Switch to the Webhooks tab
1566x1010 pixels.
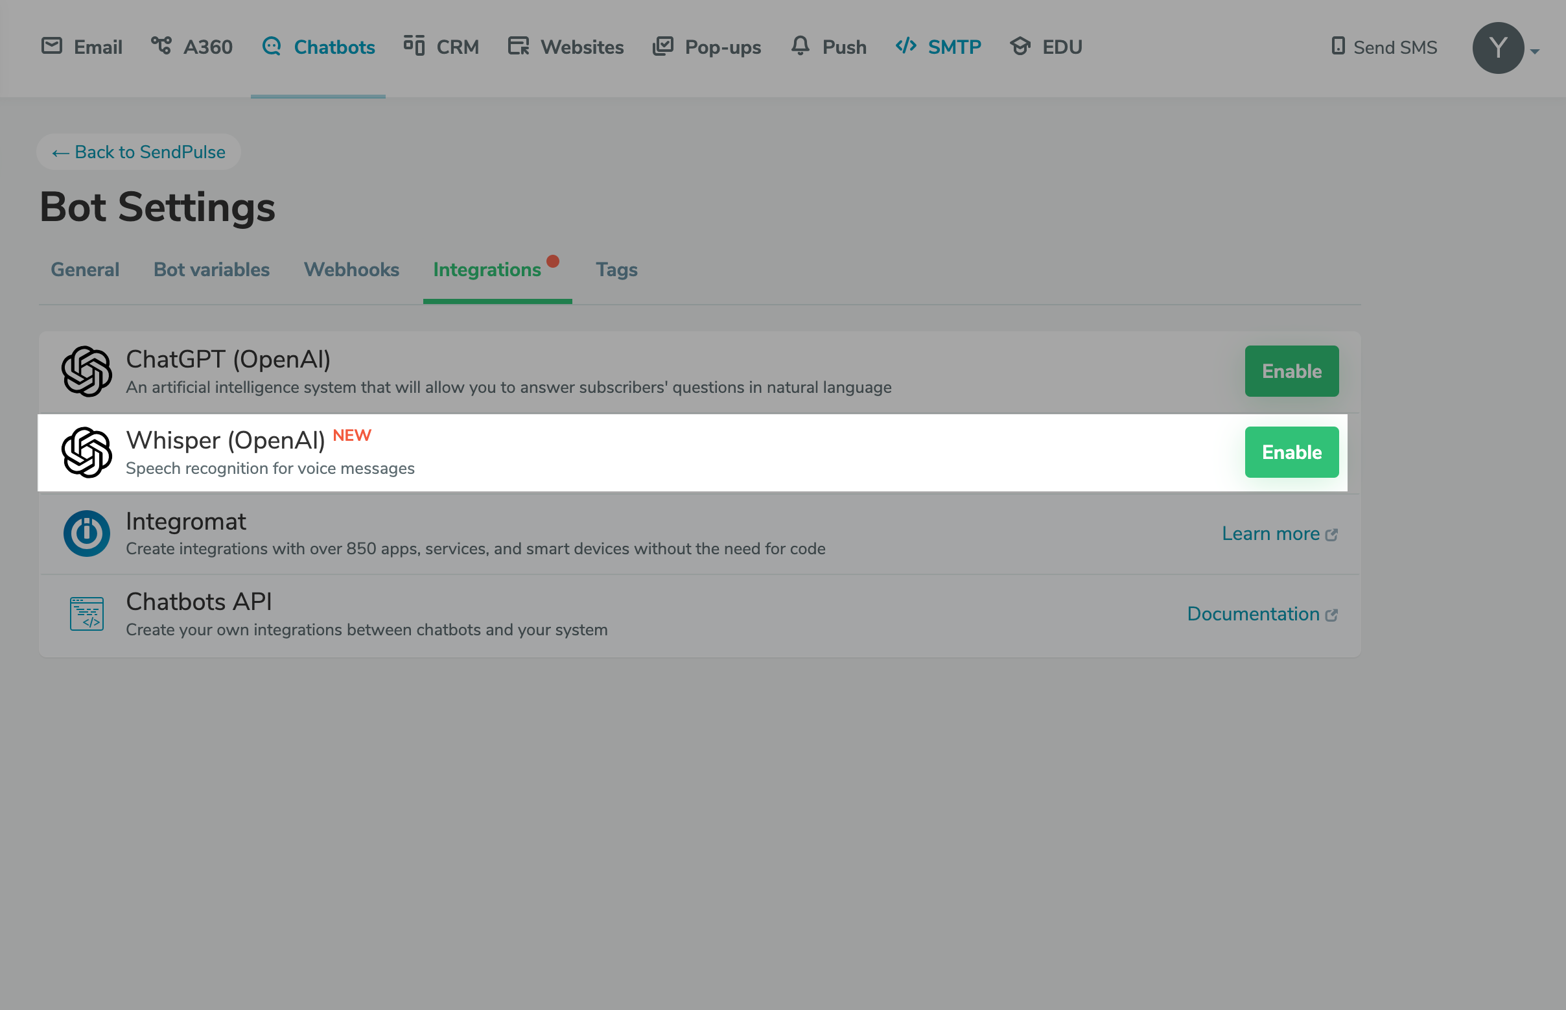(351, 270)
